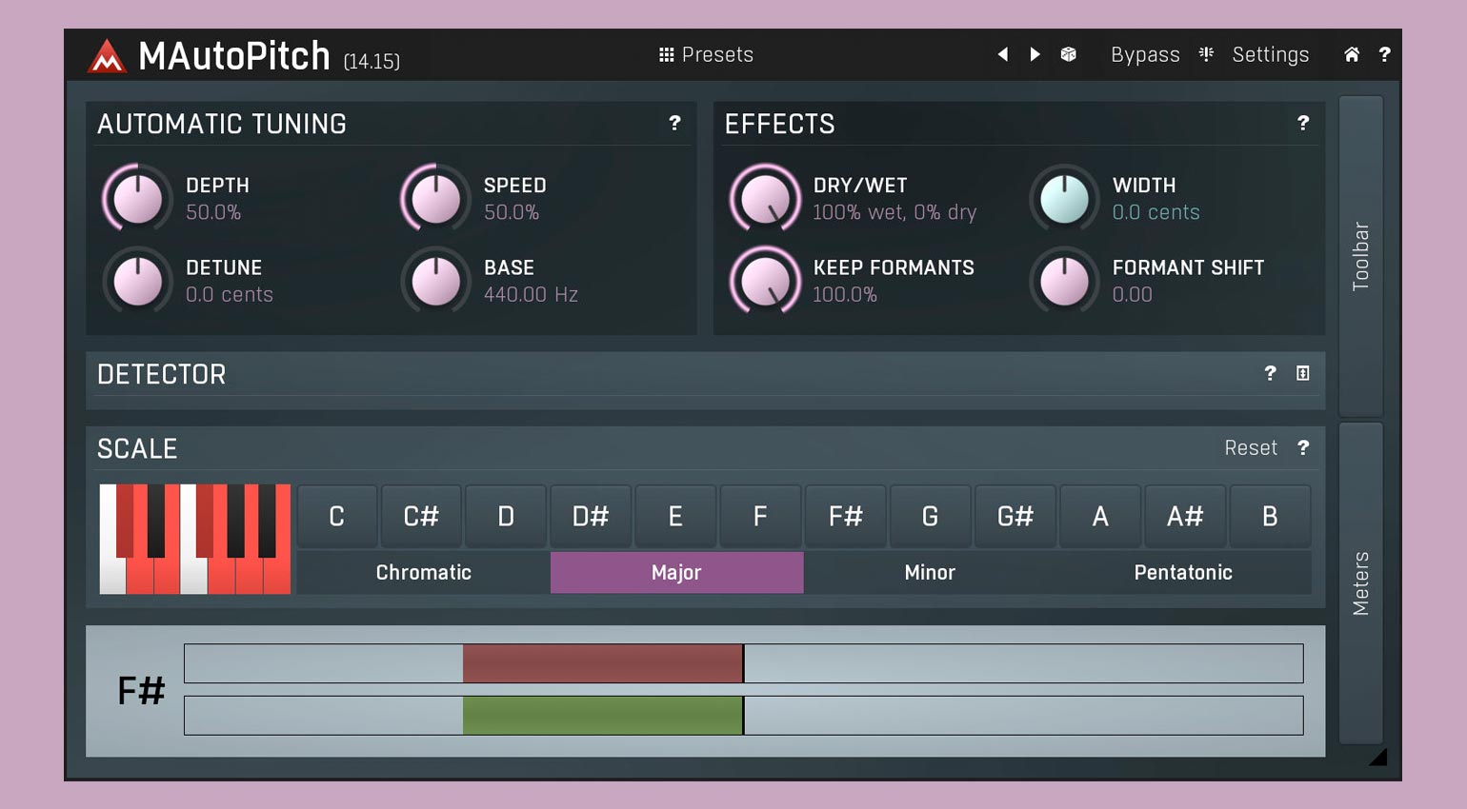
Task: Click the Formant Shift knob
Action: pyautogui.click(x=1064, y=281)
